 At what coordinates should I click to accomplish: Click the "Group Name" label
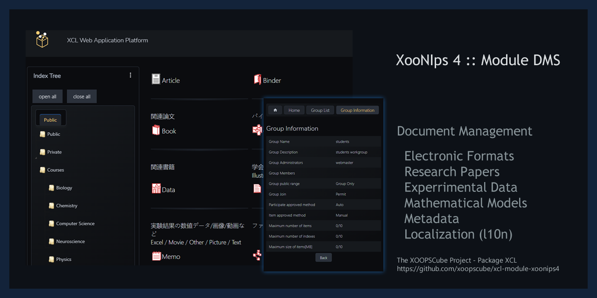279,142
